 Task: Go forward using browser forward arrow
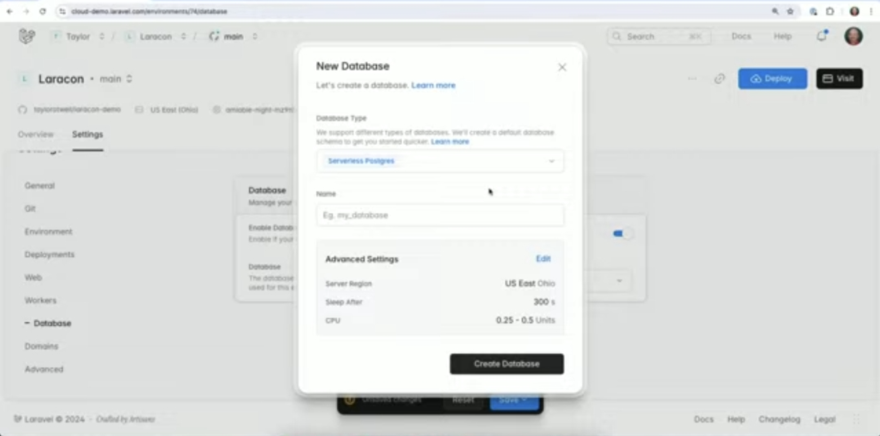pos(26,11)
